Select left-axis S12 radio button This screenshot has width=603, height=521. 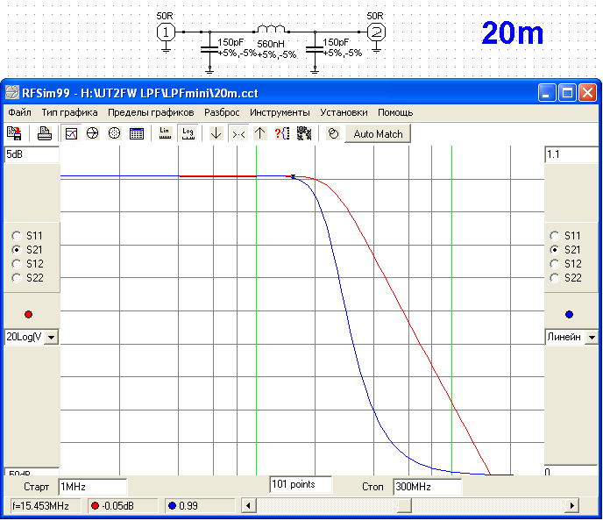click(x=17, y=264)
